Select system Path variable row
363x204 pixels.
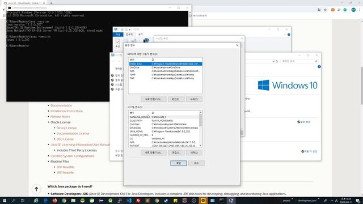pos(164,142)
